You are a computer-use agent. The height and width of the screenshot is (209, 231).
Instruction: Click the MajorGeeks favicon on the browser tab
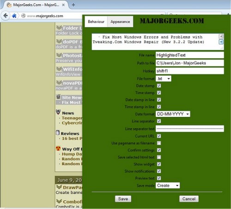coord(9,5)
